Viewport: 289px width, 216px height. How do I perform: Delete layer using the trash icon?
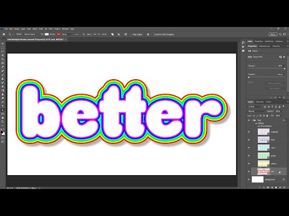click(284, 187)
